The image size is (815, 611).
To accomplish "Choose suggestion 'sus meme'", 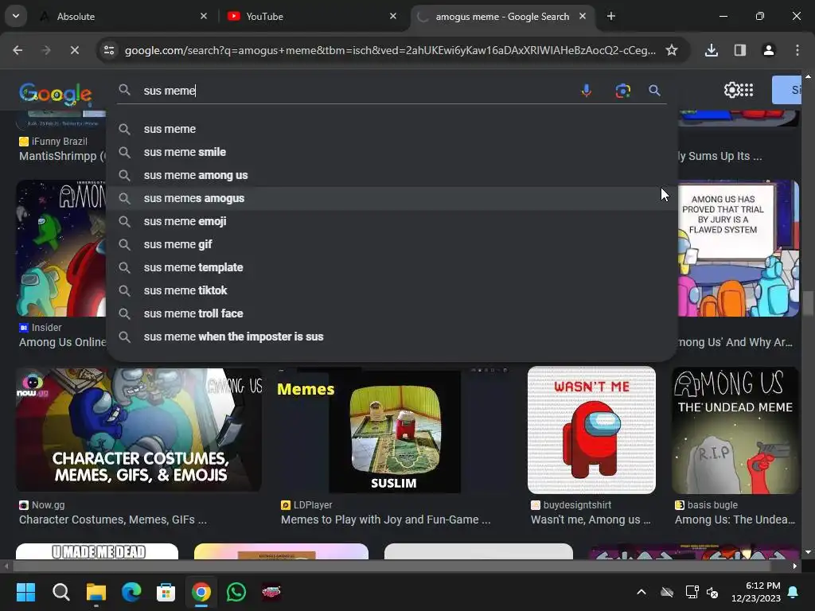I will 392,129.
